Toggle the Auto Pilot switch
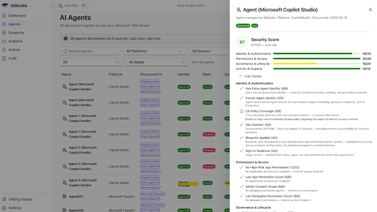This screenshot has height=212, width=377. click(x=85, y=5)
